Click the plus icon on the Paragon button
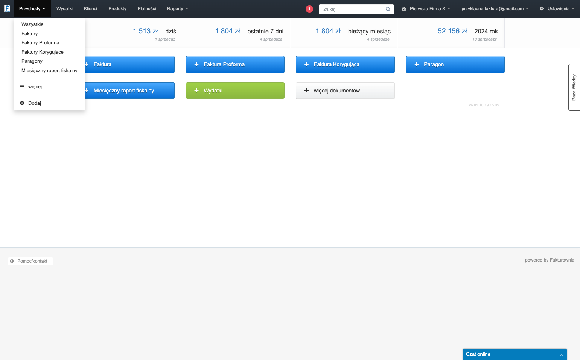The width and height of the screenshot is (580, 360). pyautogui.click(x=417, y=64)
